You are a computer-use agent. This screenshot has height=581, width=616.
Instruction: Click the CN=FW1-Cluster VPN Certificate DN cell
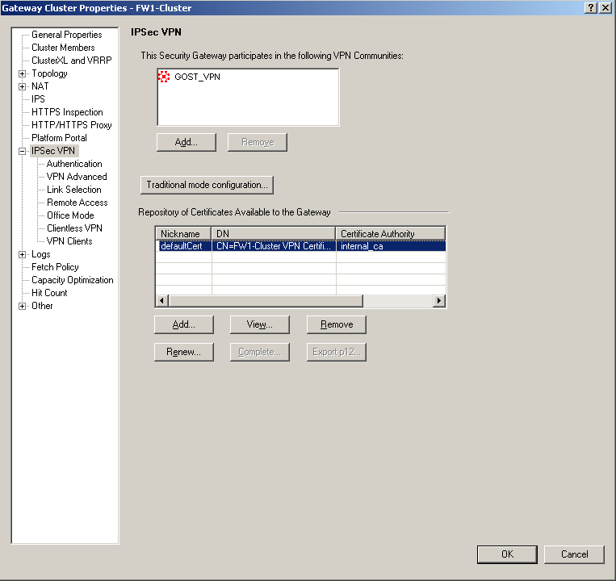[274, 247]
